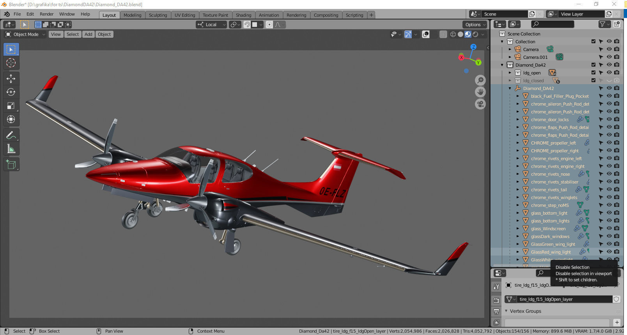This screenshot has height=335, width=627.
Task: Open the Render menu
Action: coord(46,14)
